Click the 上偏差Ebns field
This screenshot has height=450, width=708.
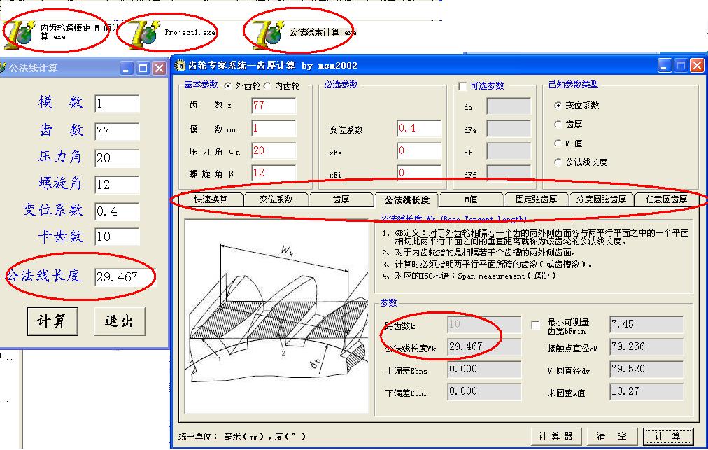pos(484,369)
